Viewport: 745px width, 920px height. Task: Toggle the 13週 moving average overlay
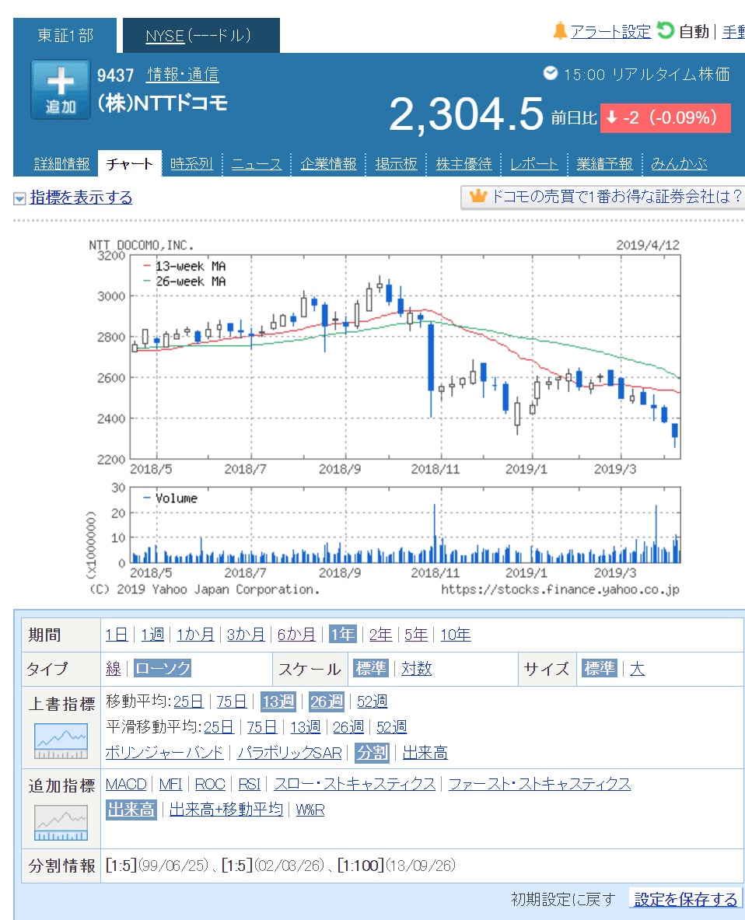point(278,701)
